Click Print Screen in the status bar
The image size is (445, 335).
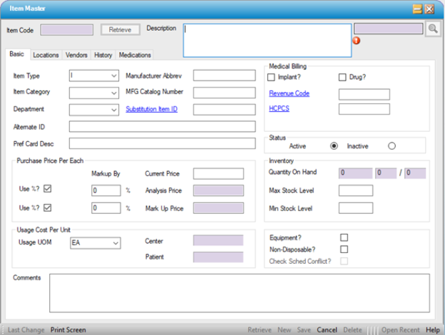click(x=68, y=330)
